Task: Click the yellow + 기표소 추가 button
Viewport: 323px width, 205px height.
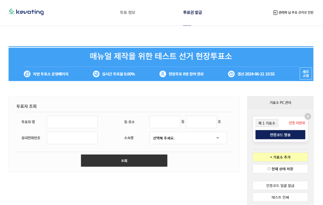Action: coord(280,157)
